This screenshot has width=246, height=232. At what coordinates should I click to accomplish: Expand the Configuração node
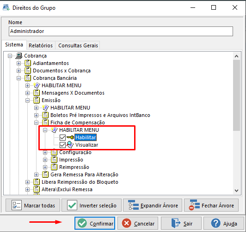click(x=45, y=152)
